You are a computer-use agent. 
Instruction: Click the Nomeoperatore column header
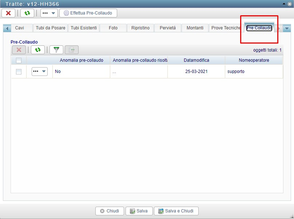(x=254, y=60)
